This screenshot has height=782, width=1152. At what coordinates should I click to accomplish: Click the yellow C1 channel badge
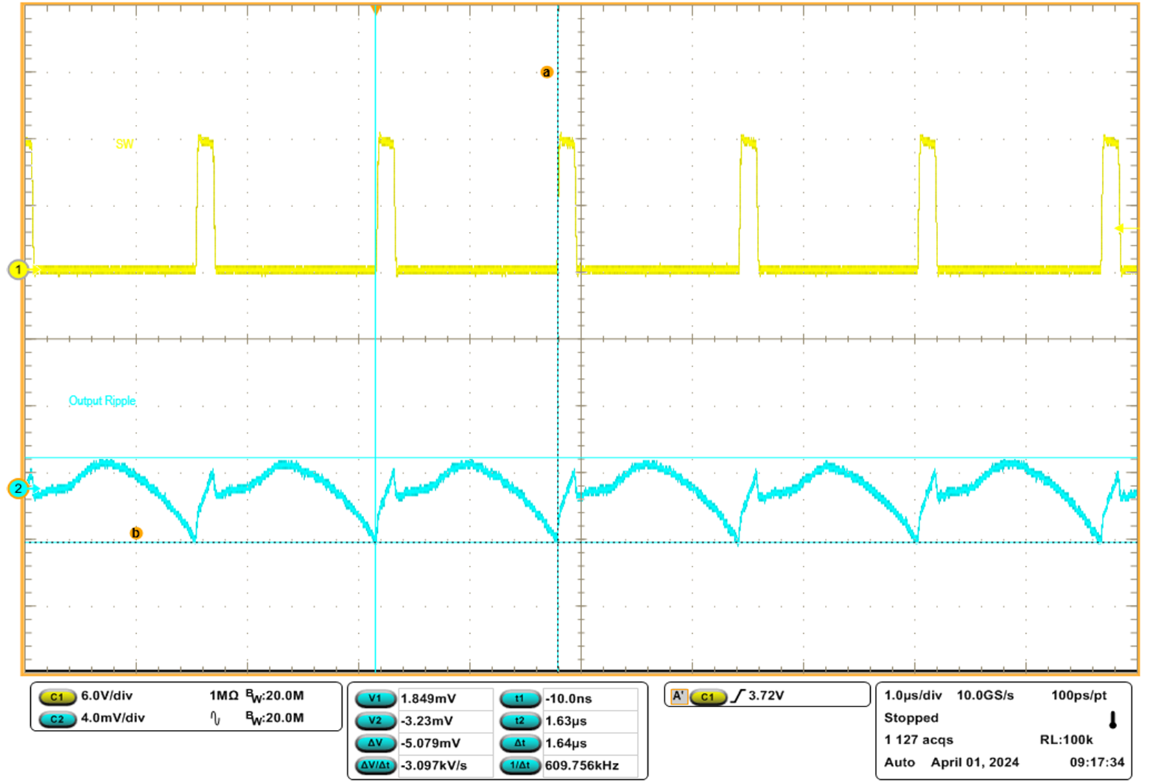click(58, 696)
